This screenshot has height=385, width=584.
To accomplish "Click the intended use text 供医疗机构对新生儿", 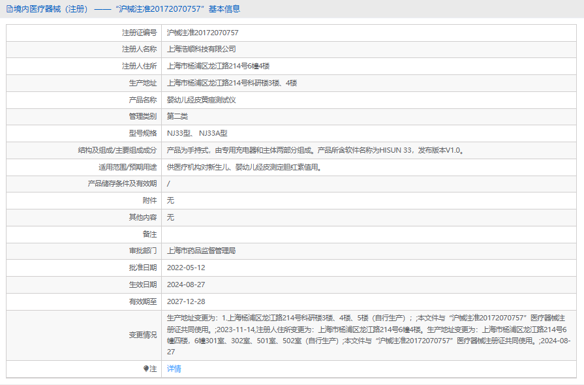I will coord(244,167).
